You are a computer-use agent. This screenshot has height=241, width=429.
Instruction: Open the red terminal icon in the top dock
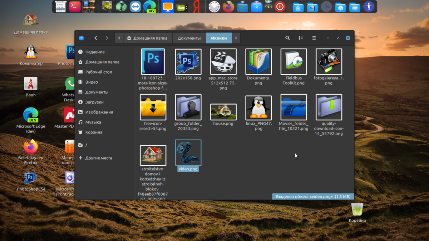[x=75, y=6]
